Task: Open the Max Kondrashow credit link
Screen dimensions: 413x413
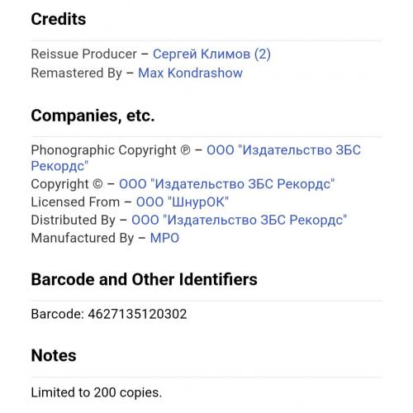Action: (x=190, y=73)
